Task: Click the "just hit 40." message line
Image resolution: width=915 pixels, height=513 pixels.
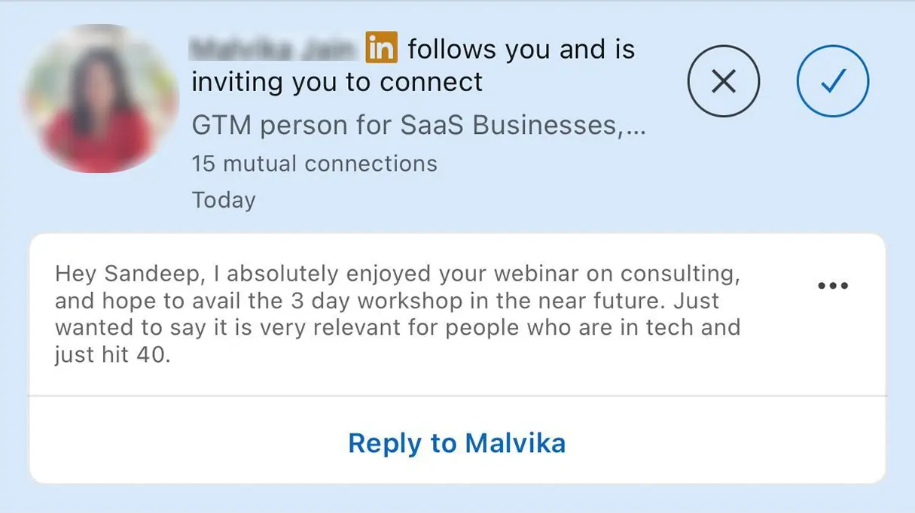Action: [113, 354]
